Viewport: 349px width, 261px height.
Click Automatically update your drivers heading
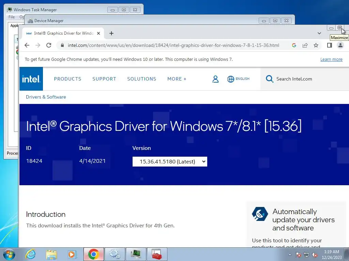pos(303,220)
